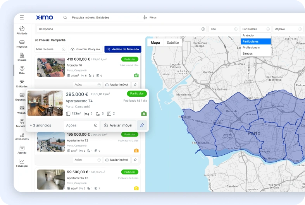Select Anúncio from dropdown list
The width and height of the screenshot is (305, 205).
pos(256,35)
